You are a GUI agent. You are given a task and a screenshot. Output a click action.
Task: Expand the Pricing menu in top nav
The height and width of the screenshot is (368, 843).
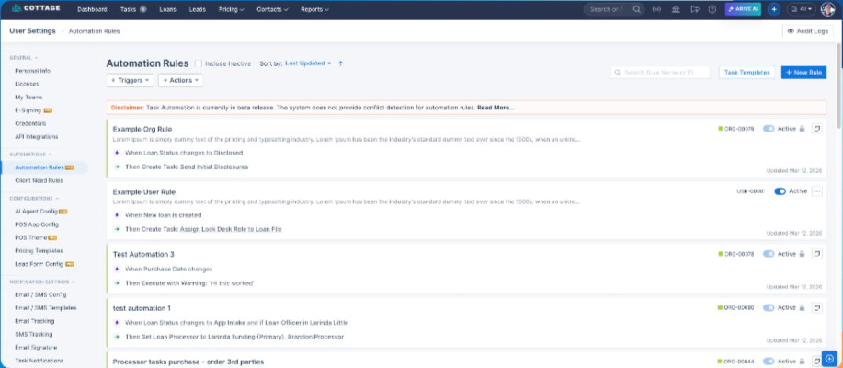(x=231, y=9)
